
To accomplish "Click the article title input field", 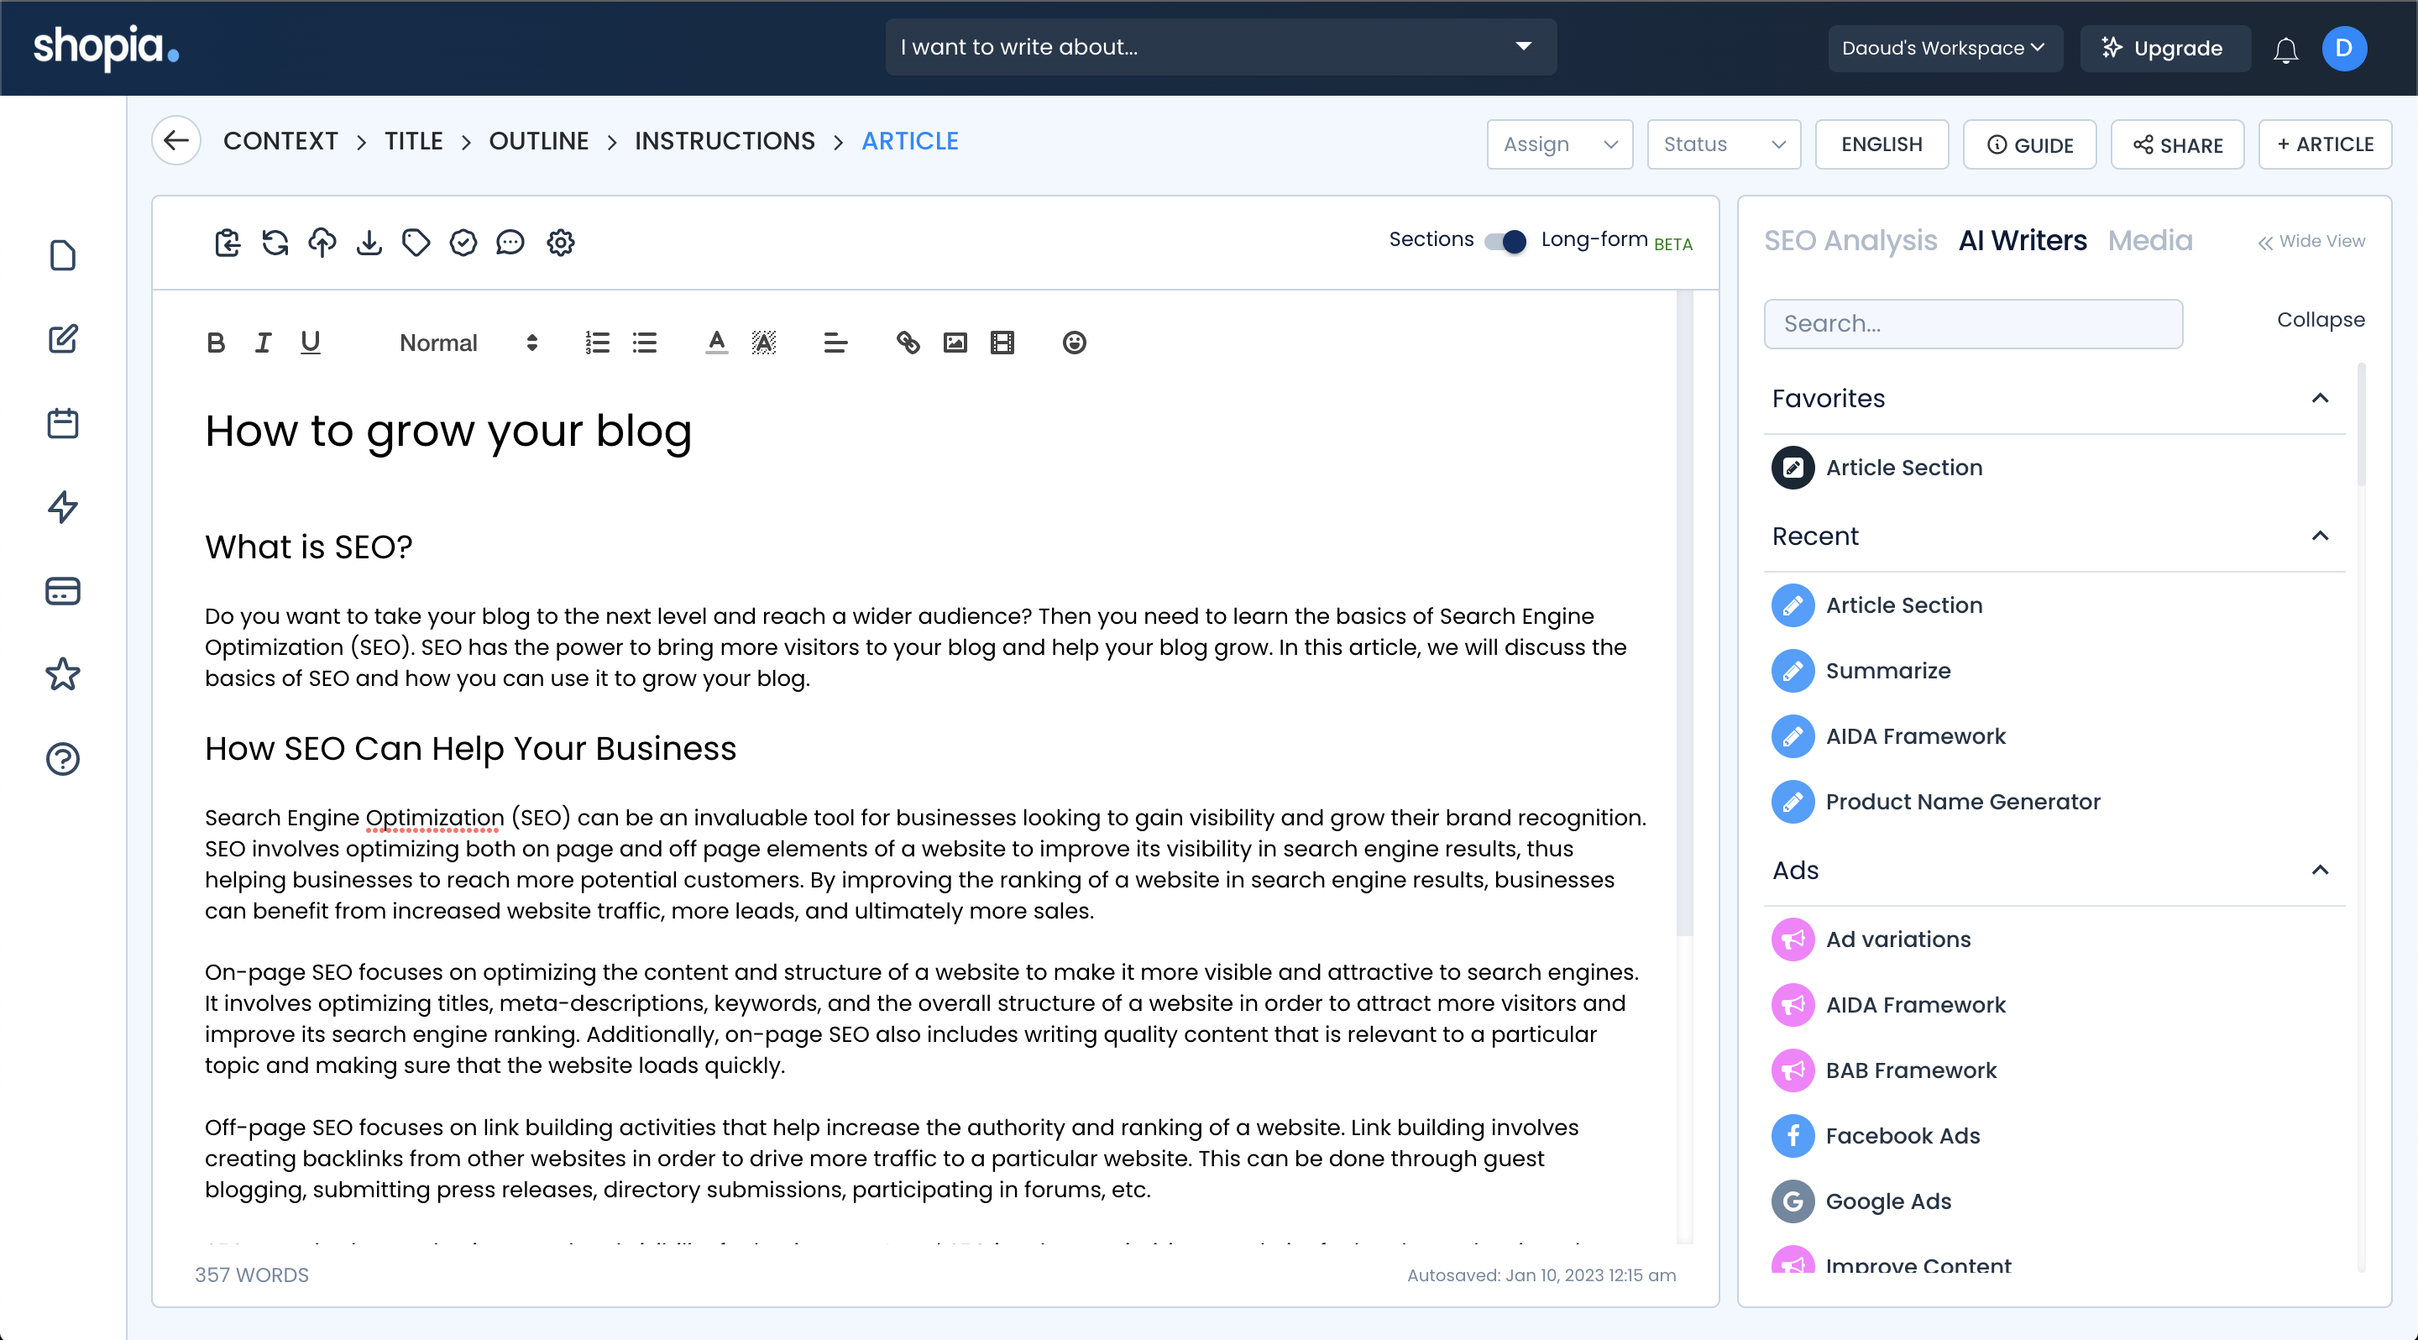I will click(447, 429).
